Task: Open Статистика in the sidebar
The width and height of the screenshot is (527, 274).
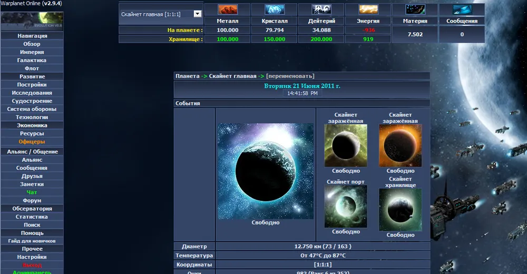Action: pyautogui.click(x=32, y=217)
